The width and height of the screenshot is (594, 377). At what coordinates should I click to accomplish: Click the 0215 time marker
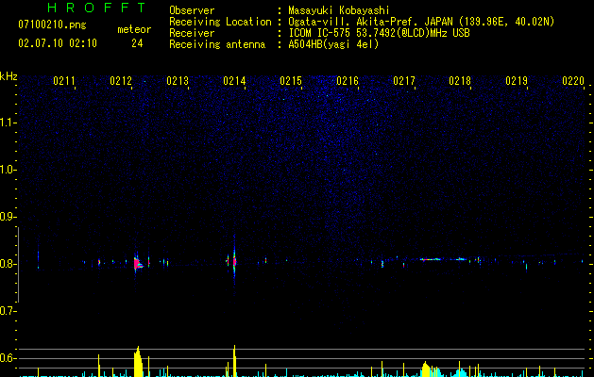(291, 80)
